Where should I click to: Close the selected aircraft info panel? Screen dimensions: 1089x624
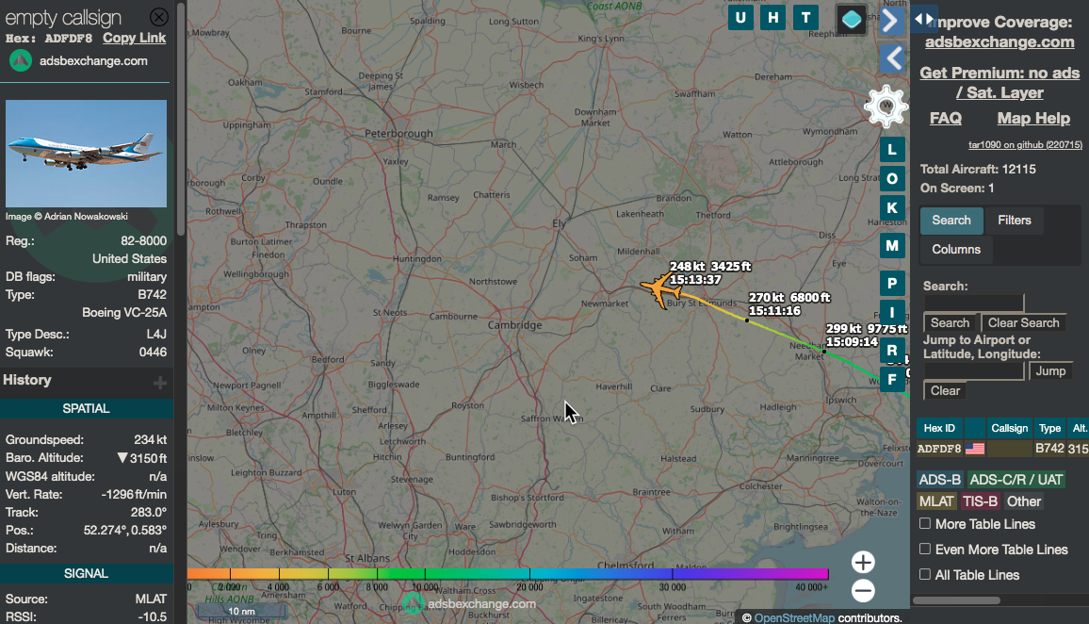coord(159,17)
